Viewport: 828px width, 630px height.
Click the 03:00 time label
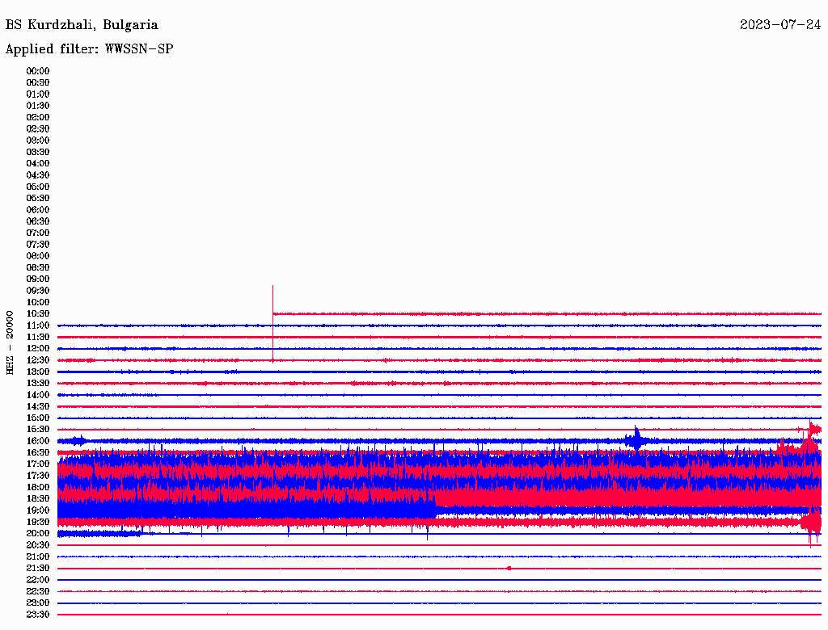click(38, 141)
